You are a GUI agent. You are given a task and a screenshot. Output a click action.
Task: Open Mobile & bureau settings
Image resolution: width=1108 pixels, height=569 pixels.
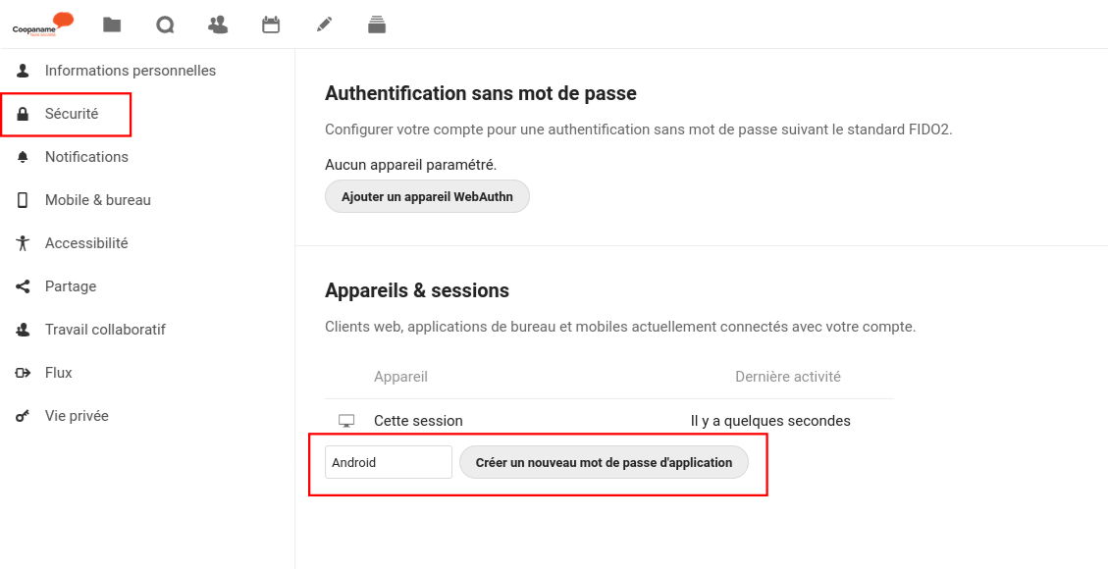tap(97, 200)
